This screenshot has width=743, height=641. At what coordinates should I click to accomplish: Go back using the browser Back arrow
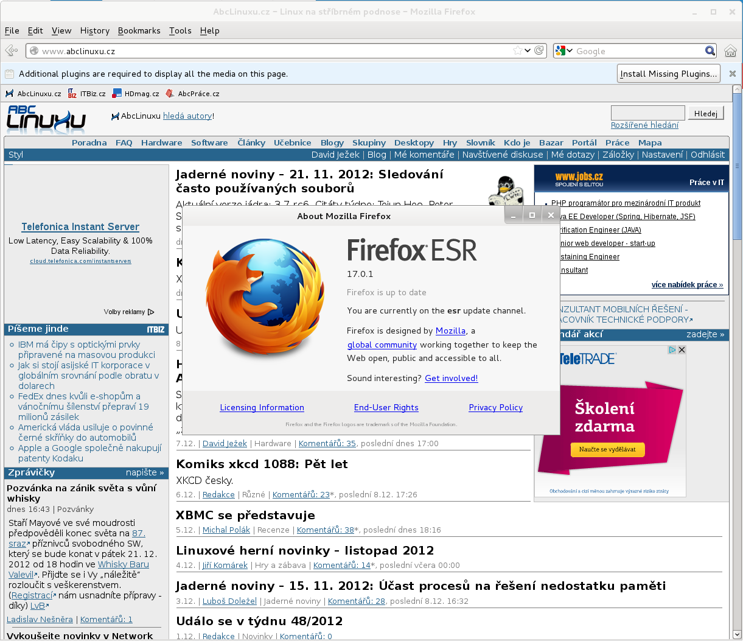coord(11,51)
